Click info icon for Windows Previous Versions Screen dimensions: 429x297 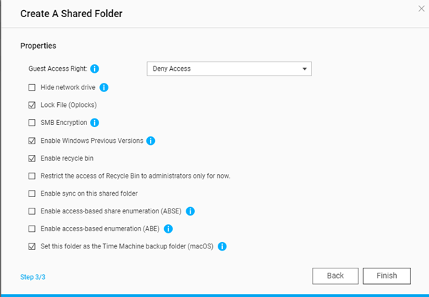[x=151, y=141]
